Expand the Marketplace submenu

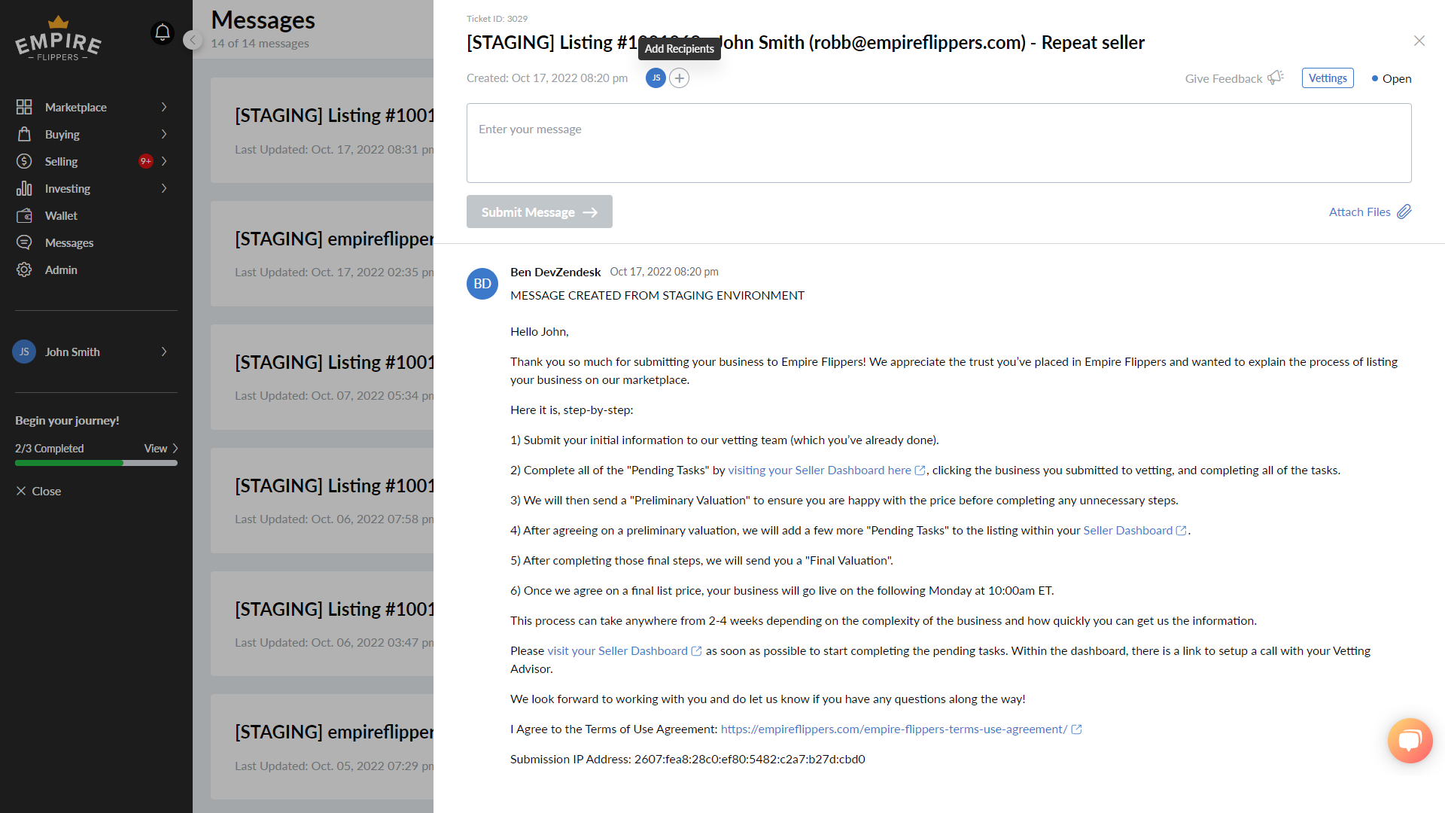164,107
